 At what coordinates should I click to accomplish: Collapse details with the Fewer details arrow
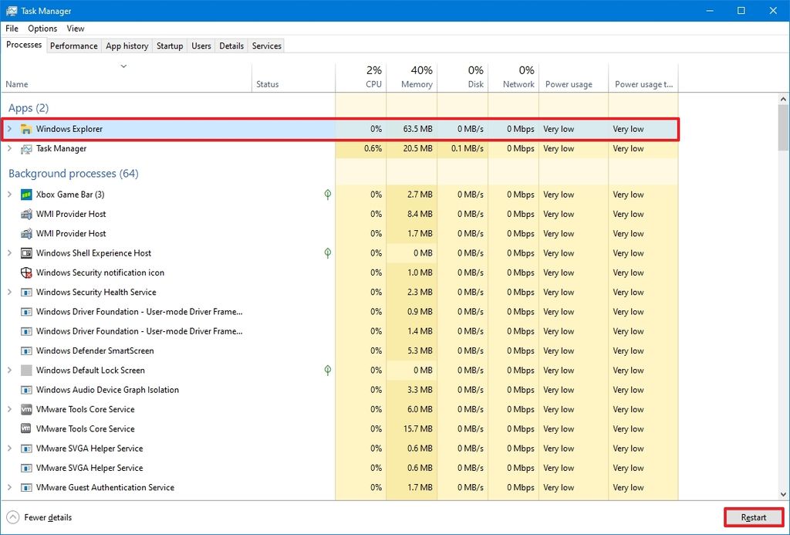[x=13, y=517]
